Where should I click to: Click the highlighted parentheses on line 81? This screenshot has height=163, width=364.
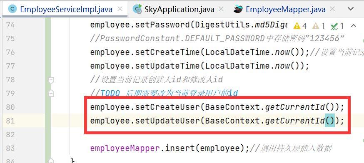(330, 121)
